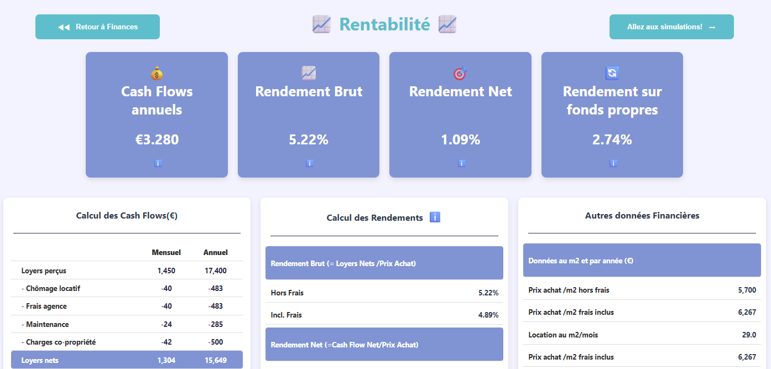
Task: Select the Cash Flows annuels card
Action: click(x=157, y=115)
